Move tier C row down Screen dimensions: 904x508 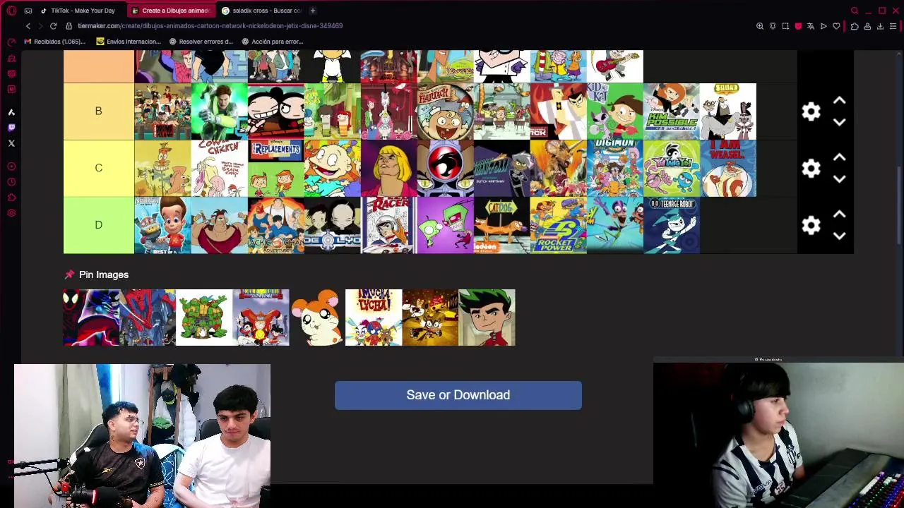(839, 179)
